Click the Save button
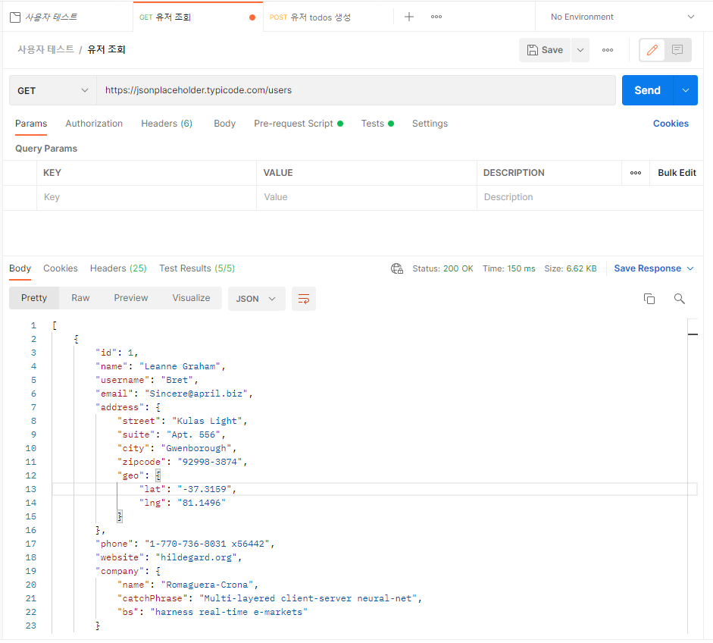This screenshot has height=643, width=713. point(544,50)
